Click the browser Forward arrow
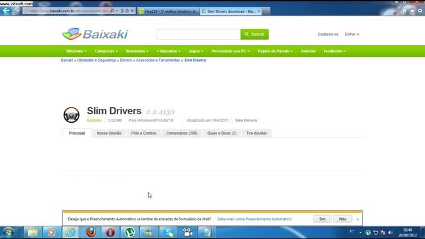The height and width of the screenshot is (239, 425). [17, 11]
